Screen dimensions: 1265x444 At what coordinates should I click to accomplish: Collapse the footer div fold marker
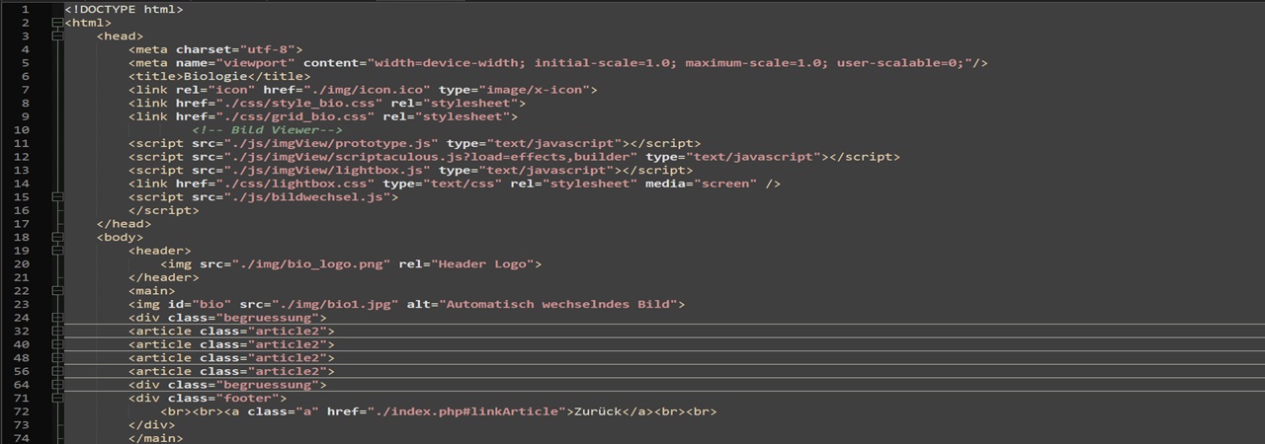point(56,398)
